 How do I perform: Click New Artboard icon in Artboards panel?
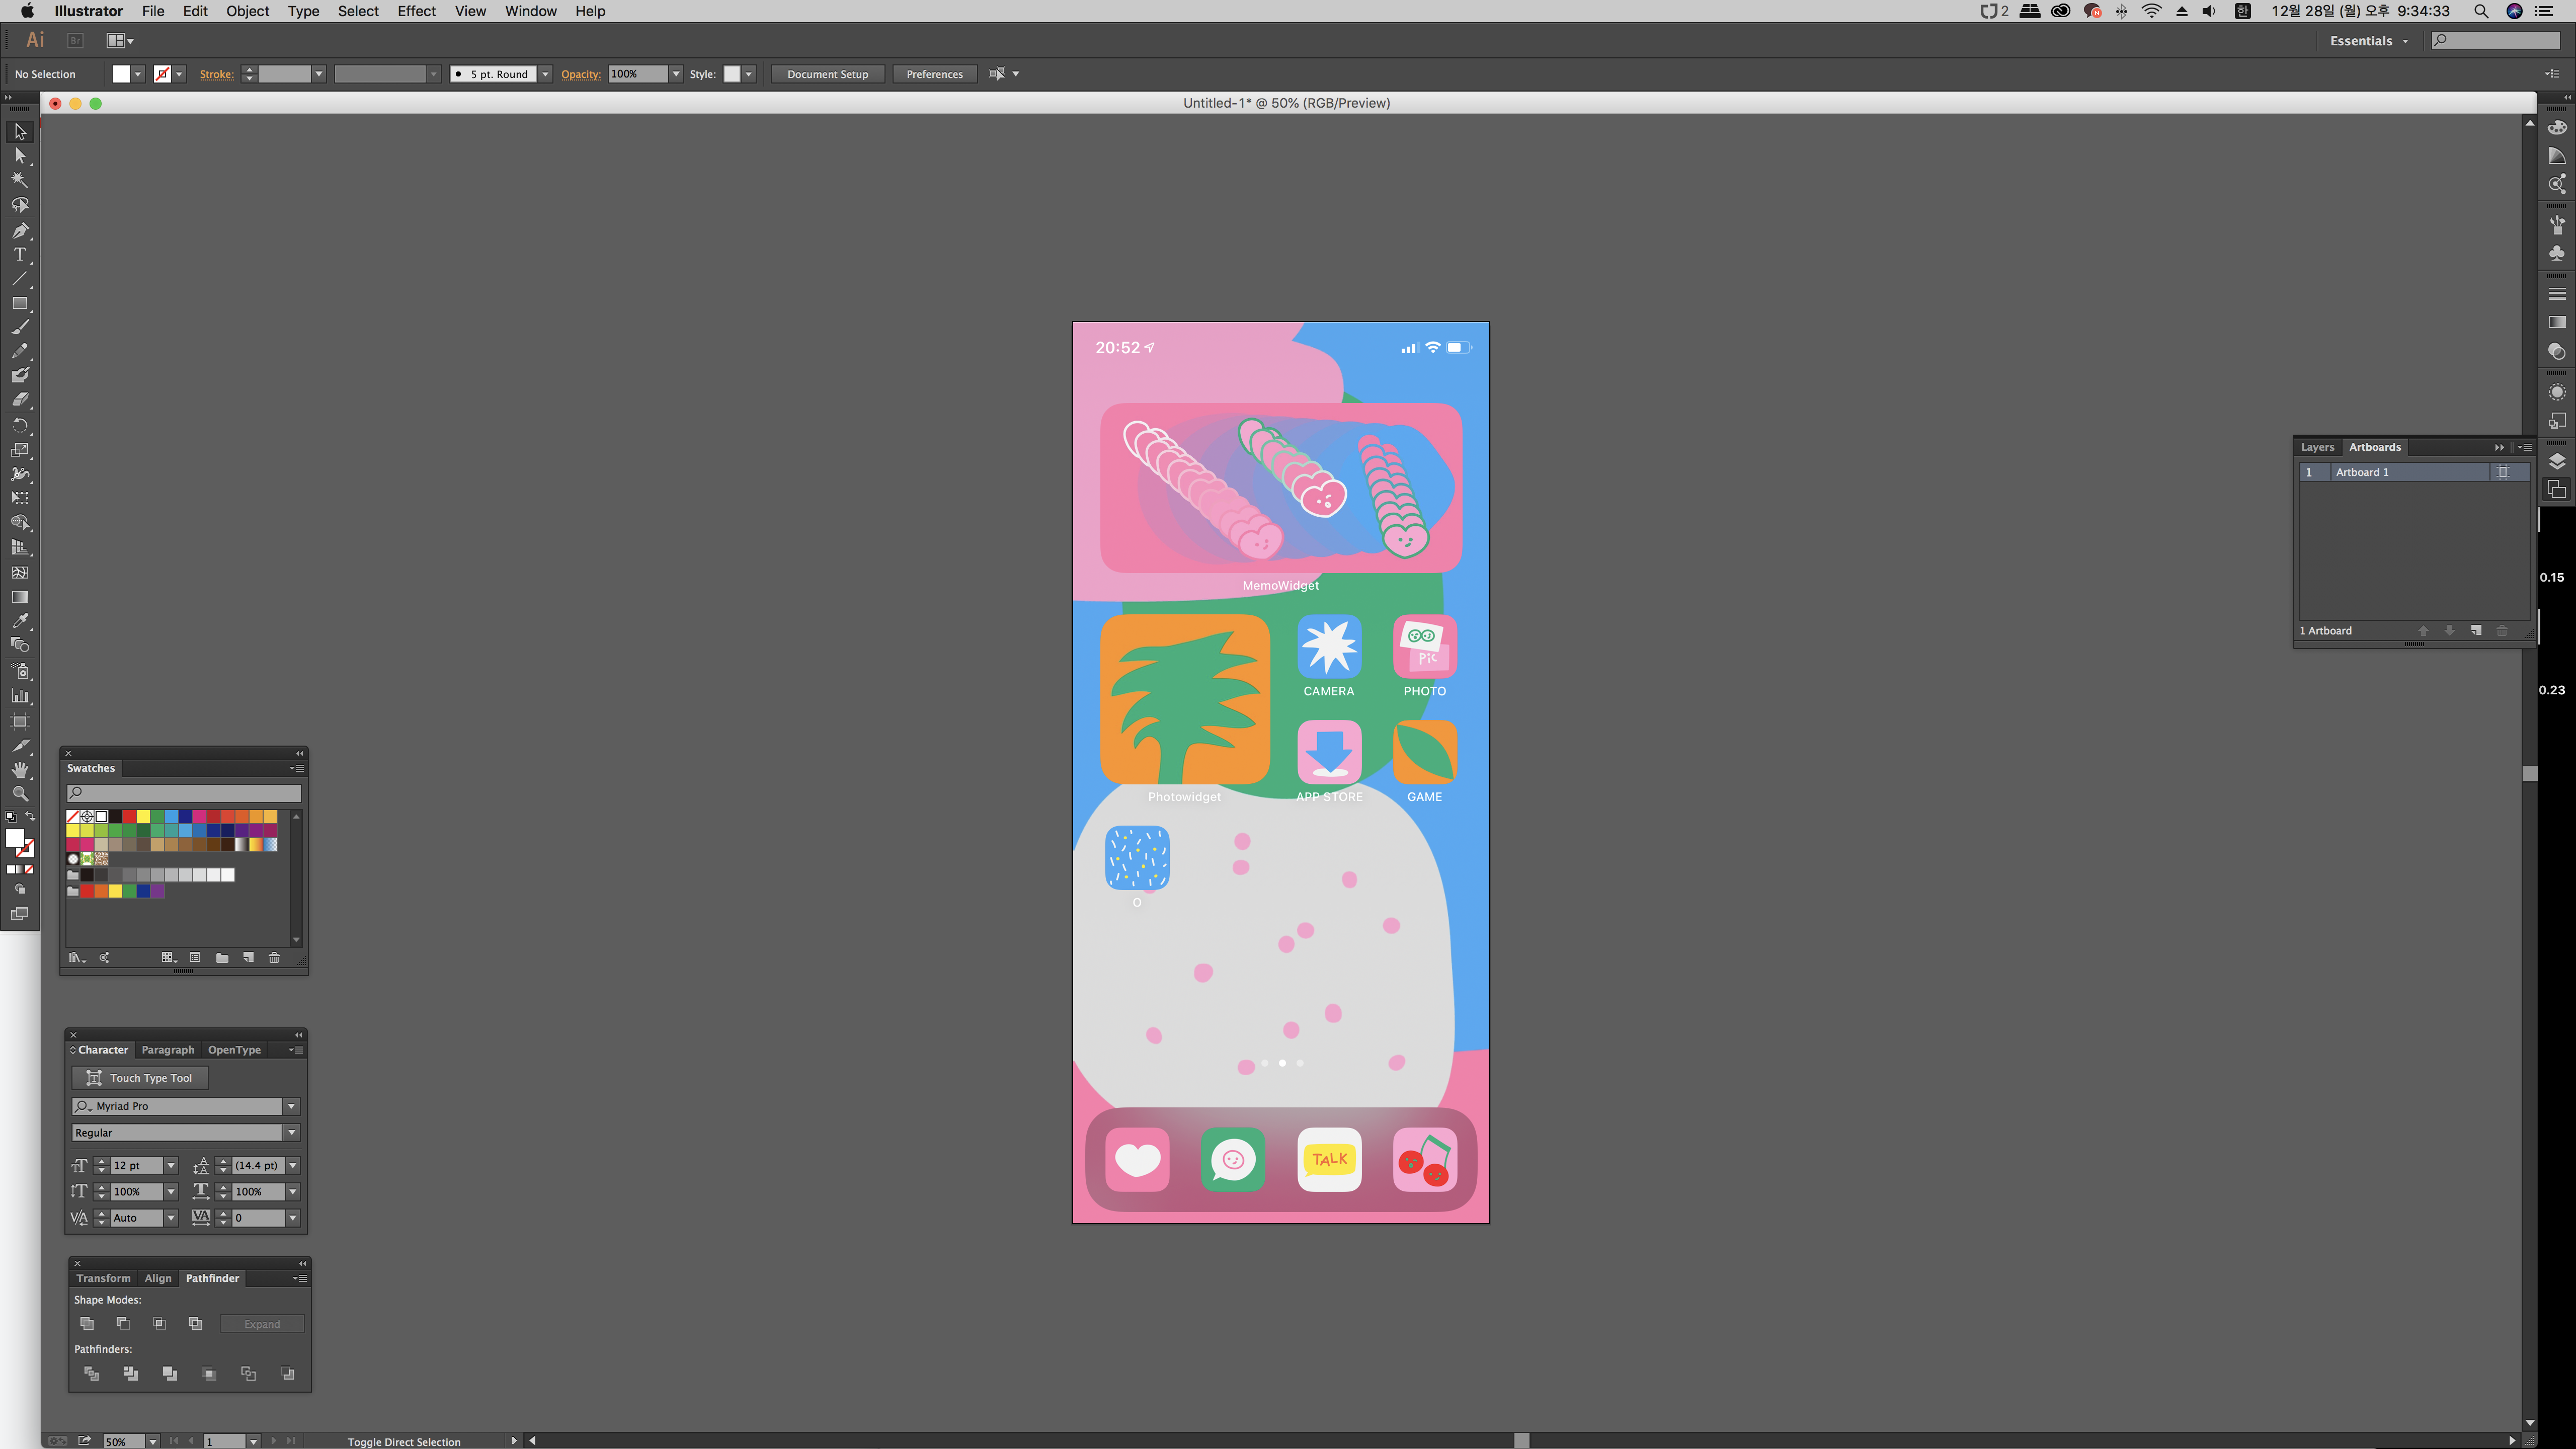(2476, 631)
